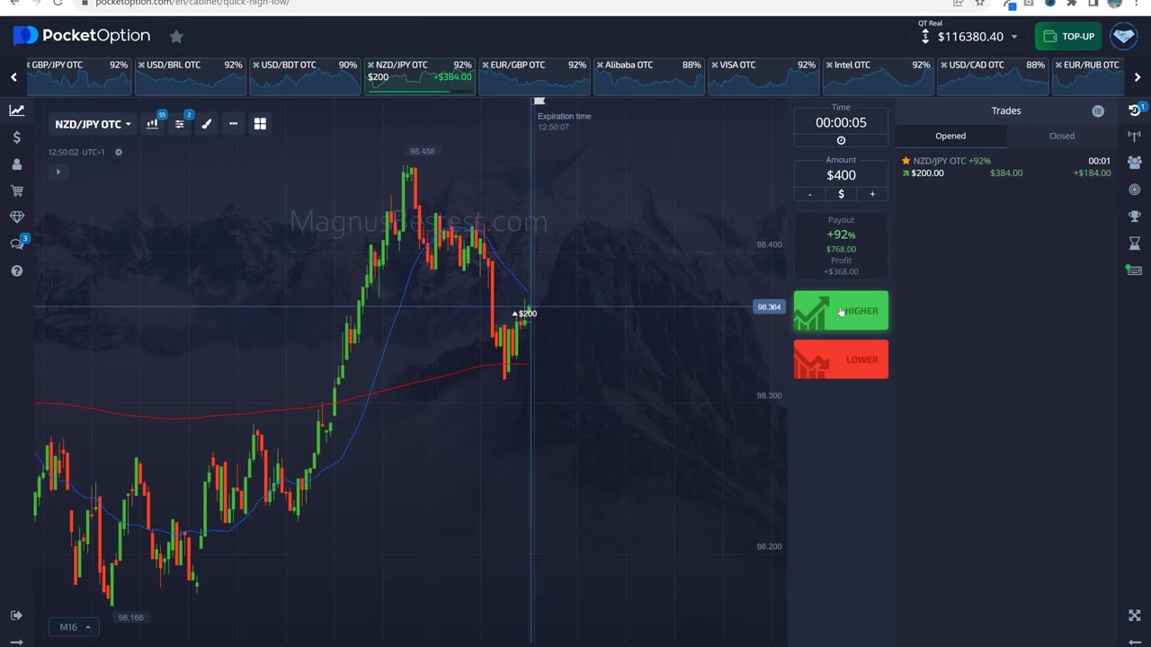The height and width of the screenshot is (647, 1151).
Task: Click the TOP-UP button
Action: tap(1068, 36)
